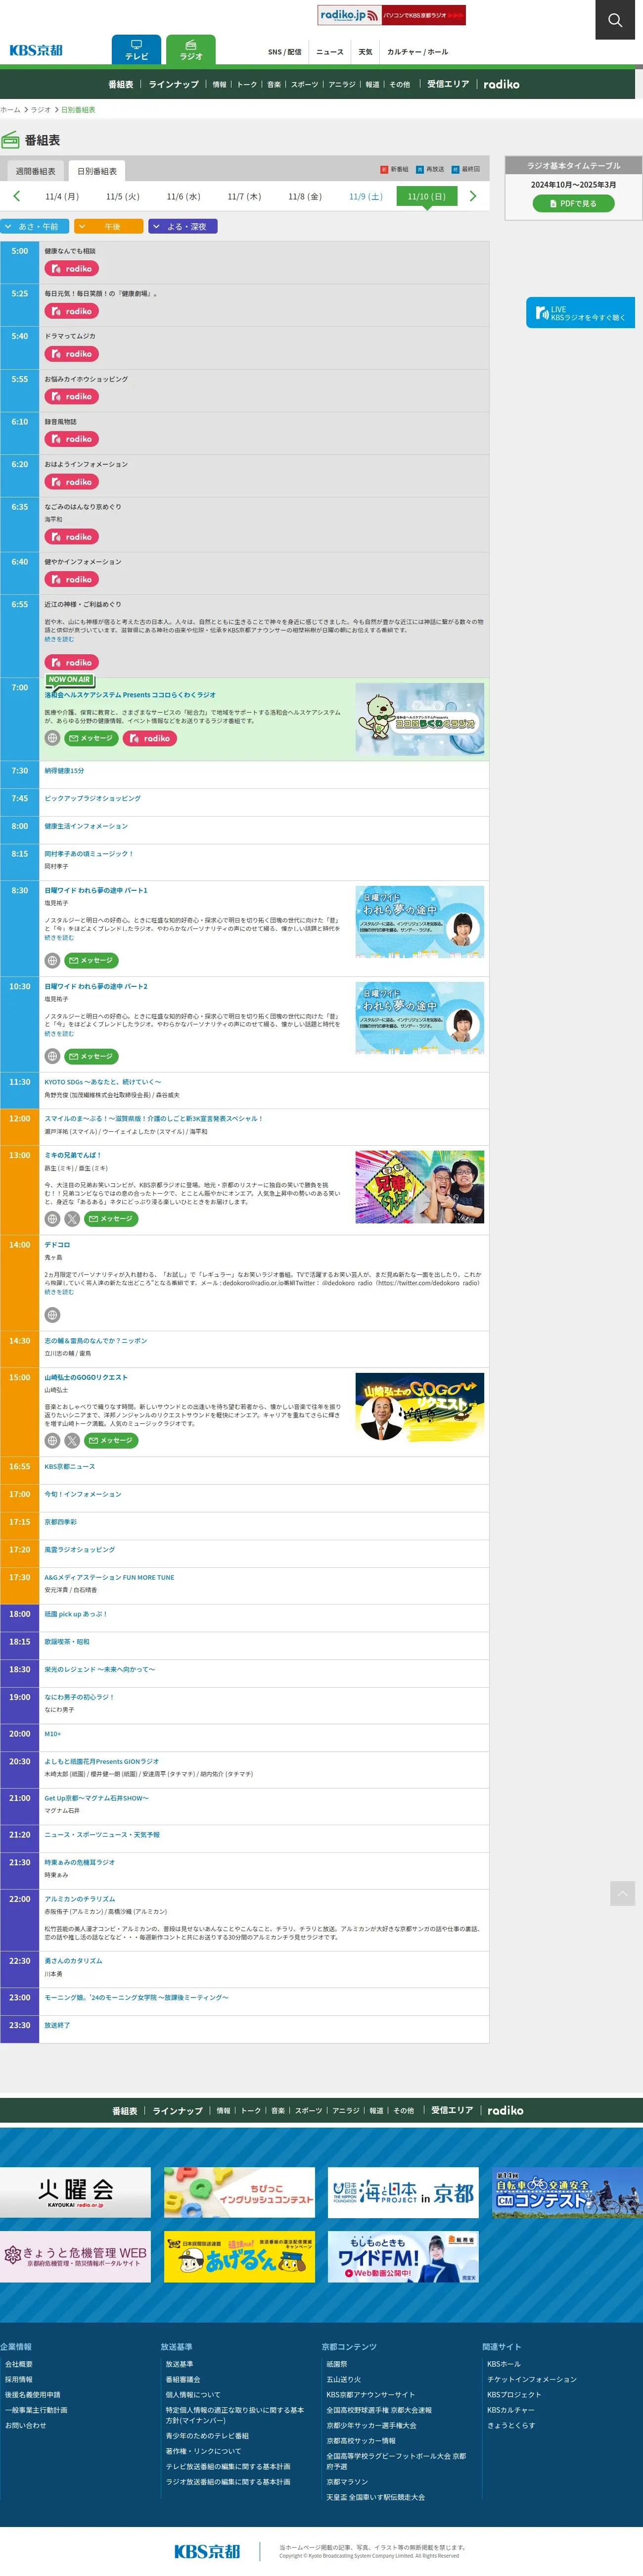Open アニラジ in the top green menu
The image size is (643, 2576).
tap(342, 84)
